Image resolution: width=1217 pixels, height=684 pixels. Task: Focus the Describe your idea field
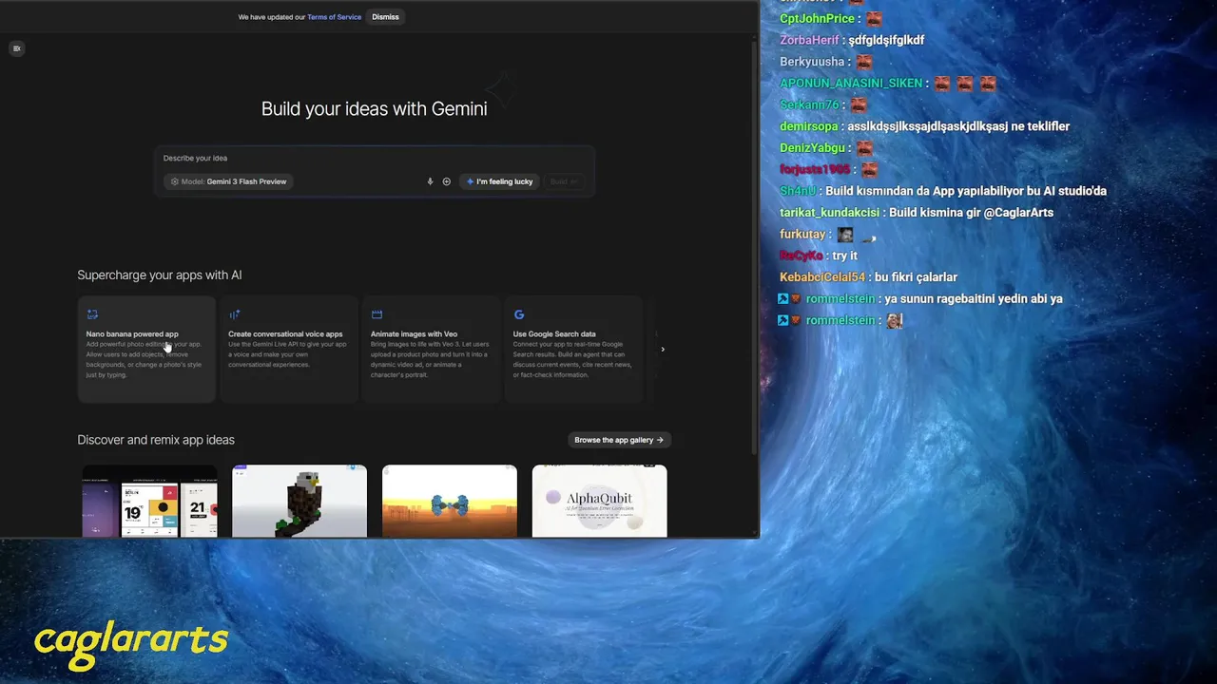click(x=374, y=158)
